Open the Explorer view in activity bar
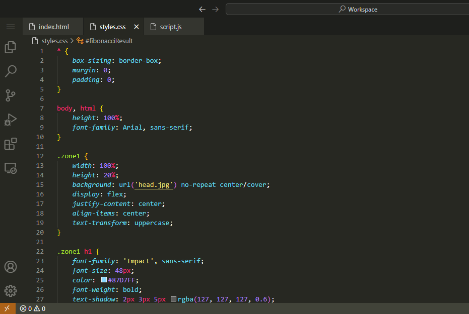This screenshot has height=314, width=469. pos(11,47)
